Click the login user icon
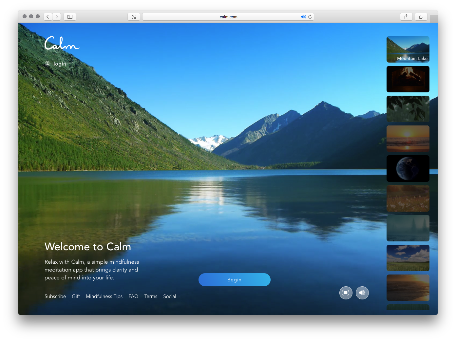Screen dimensions: 456x341 (x=47, y=64)
